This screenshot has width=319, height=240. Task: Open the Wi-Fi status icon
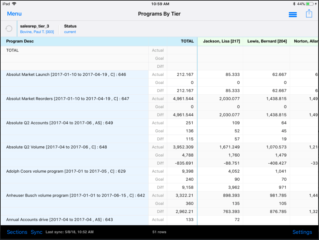14,4
